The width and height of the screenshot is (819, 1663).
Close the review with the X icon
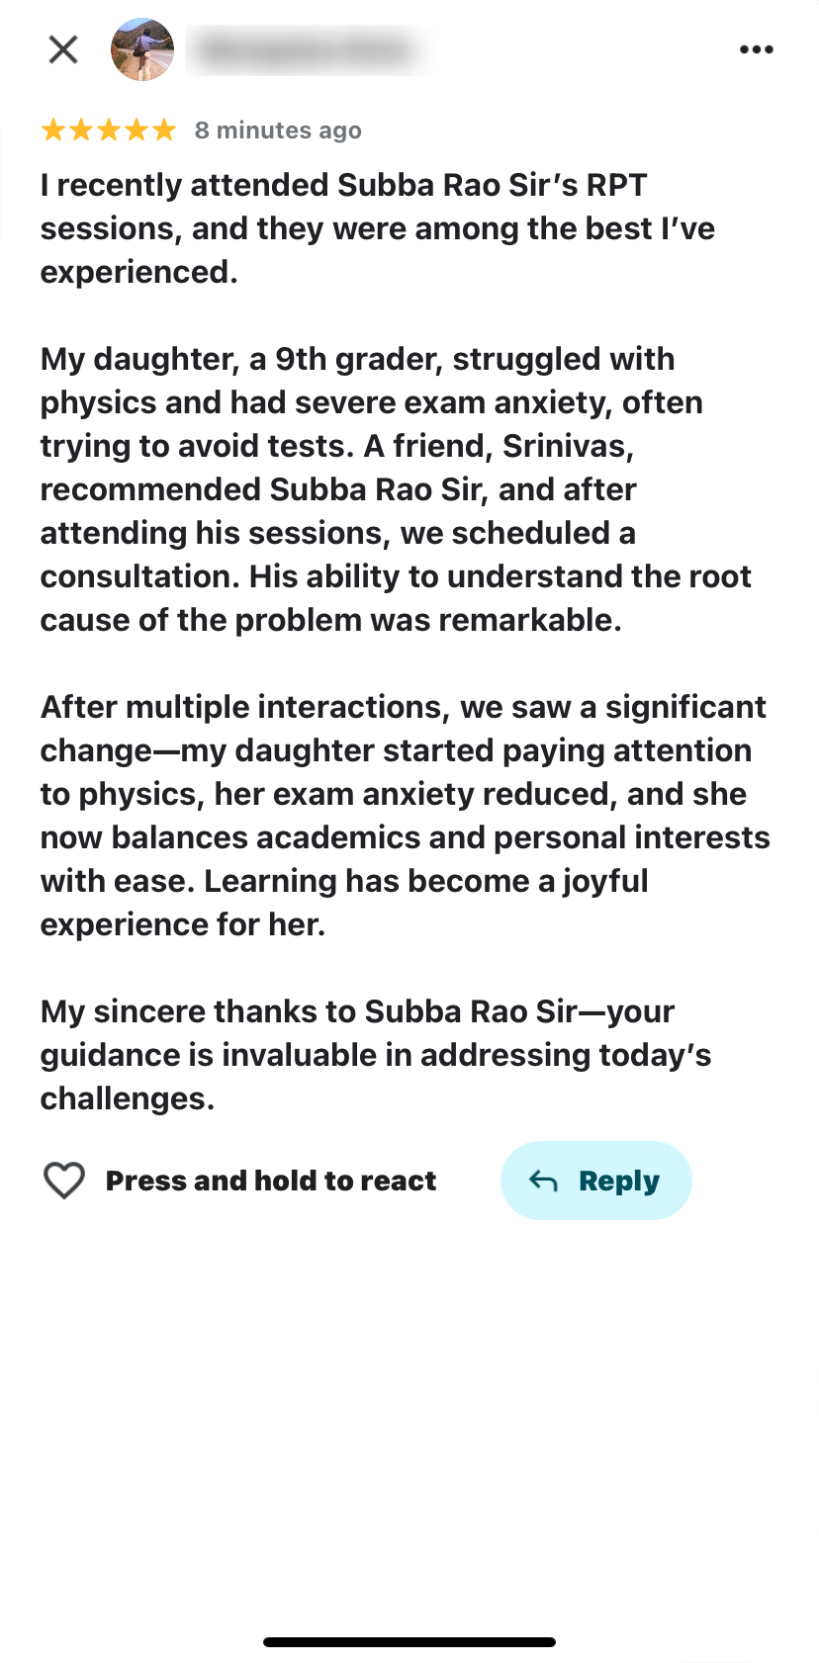[x=63, y=49]
